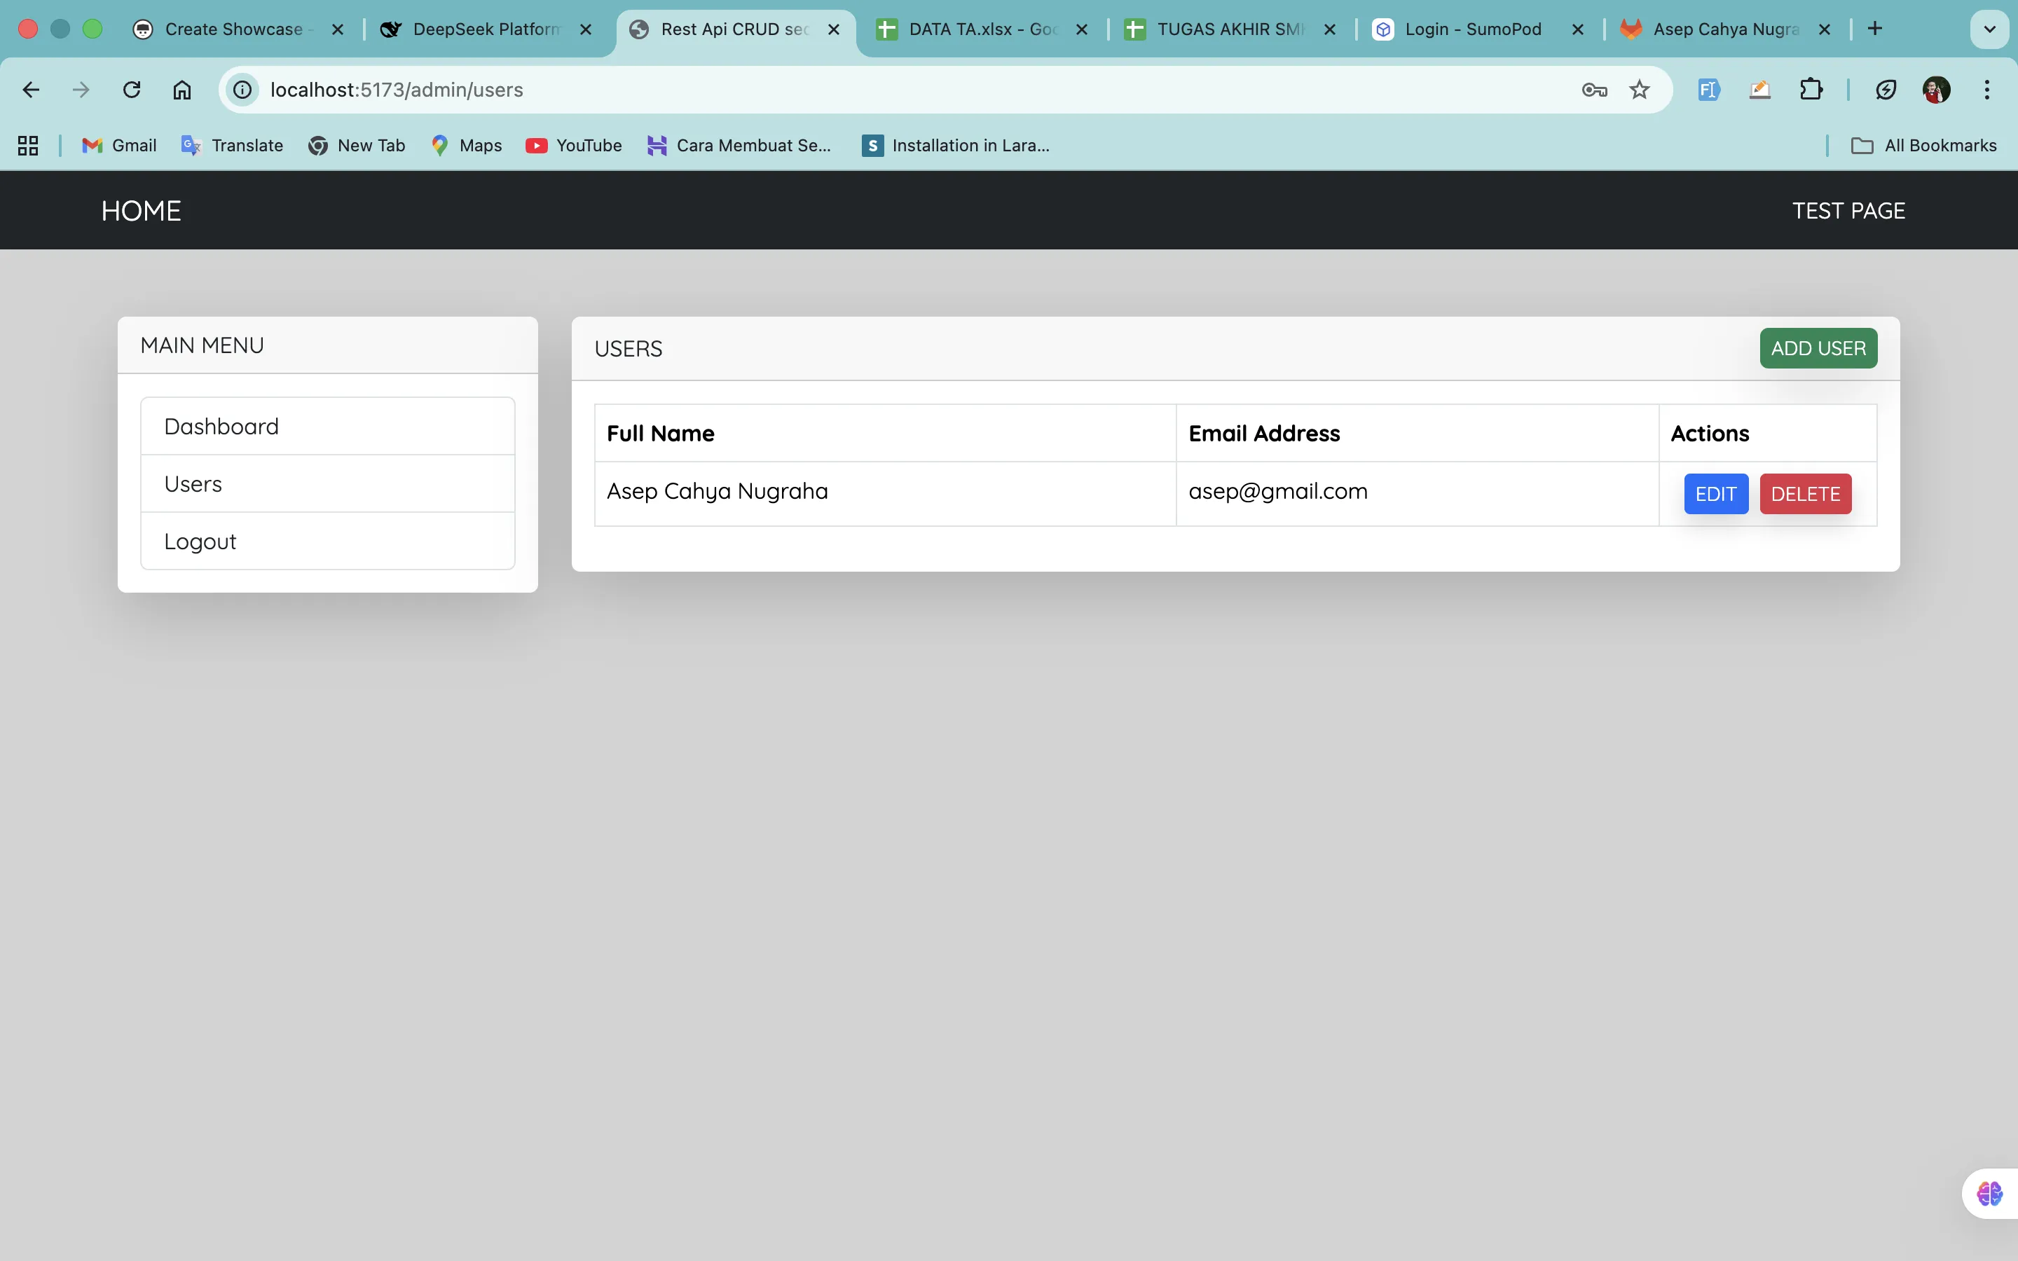The height and width of the screenshot is (1261, 2018).
Task: Open a new browser tab with plus
Action: coord(1874,28)
